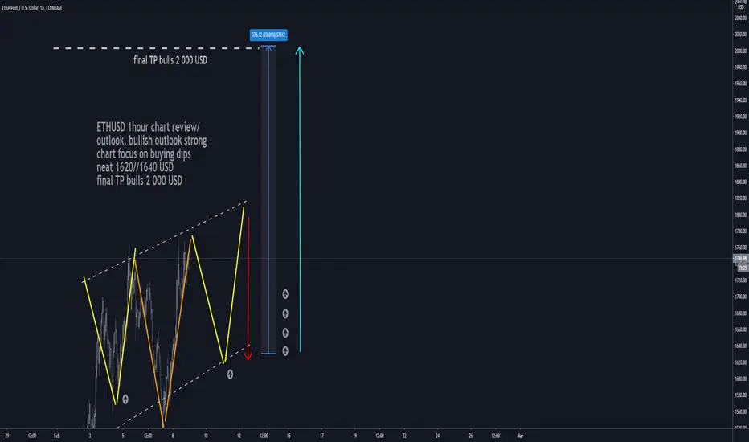Click the 1640.00 price axis label
The height and width of the screenshot is (442, 749).
741,346
